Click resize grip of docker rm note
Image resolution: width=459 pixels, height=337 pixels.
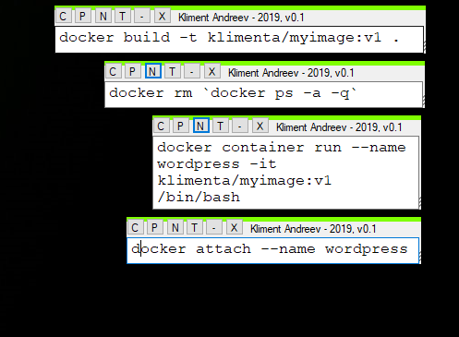pos(423,102)
